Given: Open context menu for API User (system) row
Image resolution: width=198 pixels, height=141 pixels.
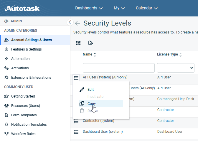Looking at the screenshot, I should (76, 78).
